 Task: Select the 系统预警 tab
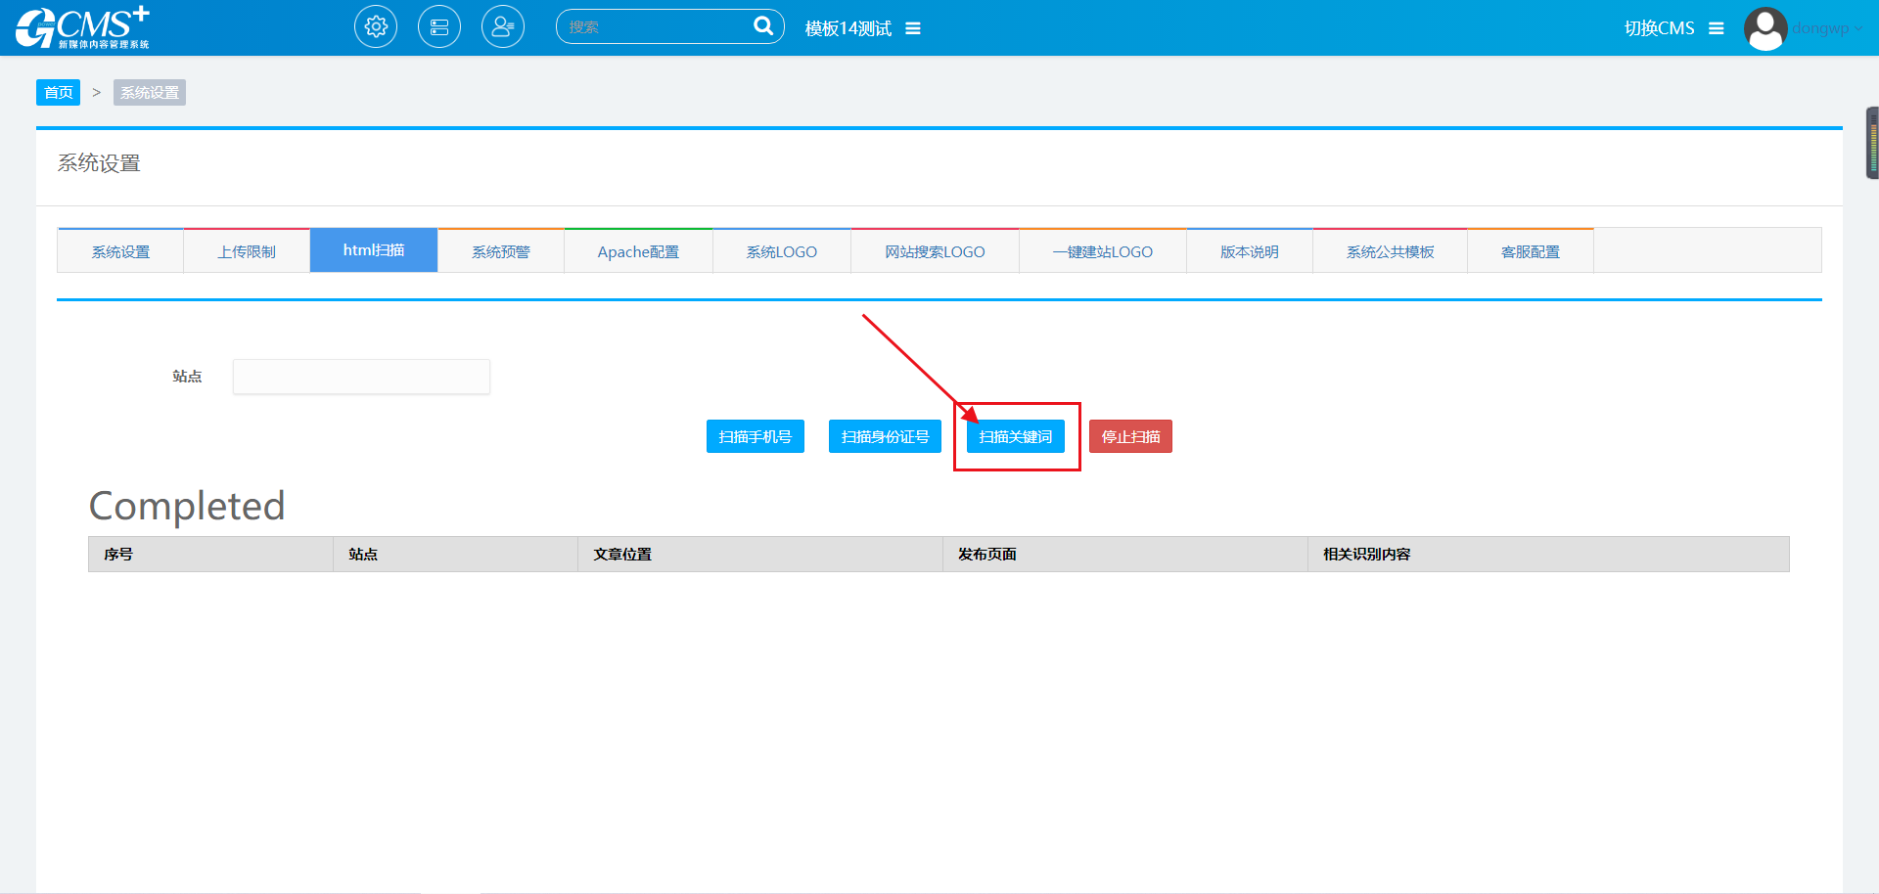tap(501, 251)
